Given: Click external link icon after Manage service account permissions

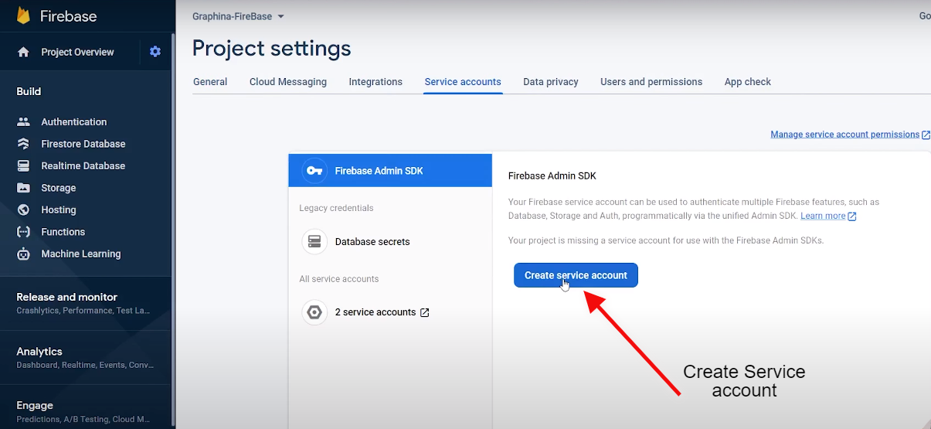Looking at the screenshot, I should (x=926, y=134).
